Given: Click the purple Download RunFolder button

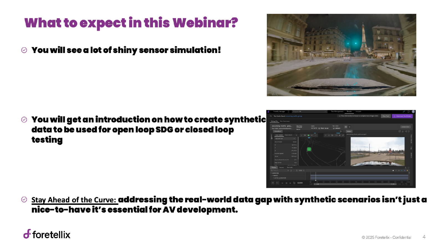Looking at the screenshot, I should pyautogui.click(x=402, y=116).
